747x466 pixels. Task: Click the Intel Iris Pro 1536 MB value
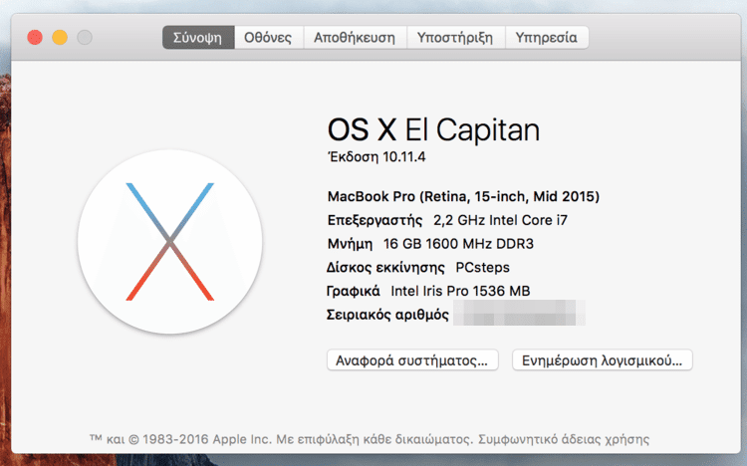[x=460, y=291]
